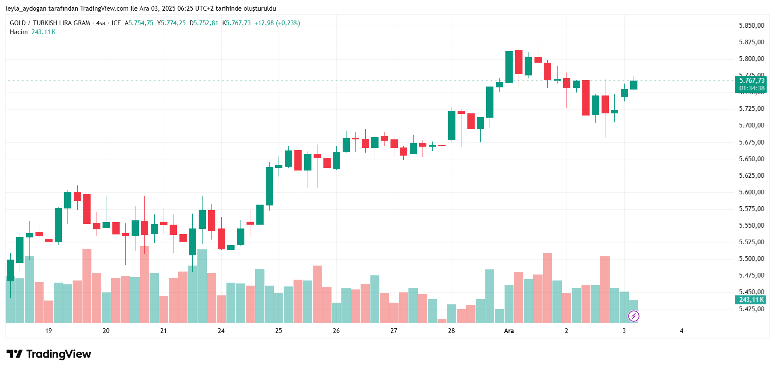The image size is (775, 370).
Task: Click the price change +12,98 (+0,23%) text
Action: click(x=277, y=23)
